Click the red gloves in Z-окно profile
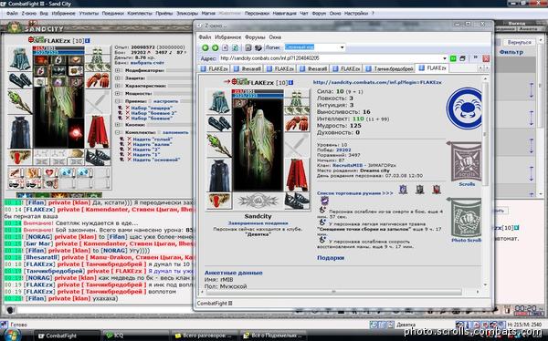The image size is (548, 341). pos(297,124)
